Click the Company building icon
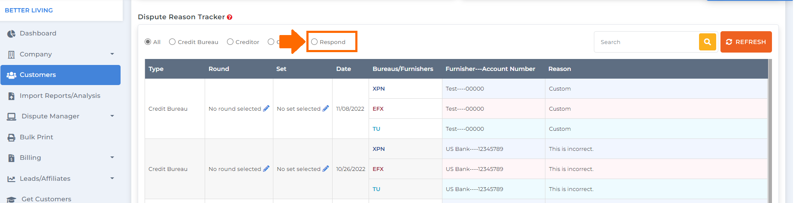This screenshot has width=799, height=203. point(11,55)
